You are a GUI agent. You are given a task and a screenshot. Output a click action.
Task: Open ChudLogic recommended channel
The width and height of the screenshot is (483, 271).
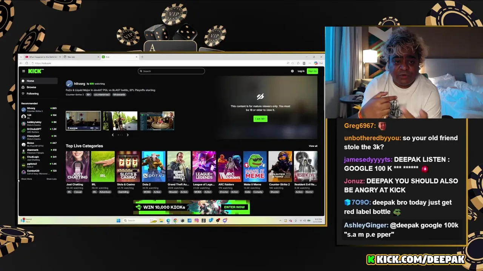point(39,158)
